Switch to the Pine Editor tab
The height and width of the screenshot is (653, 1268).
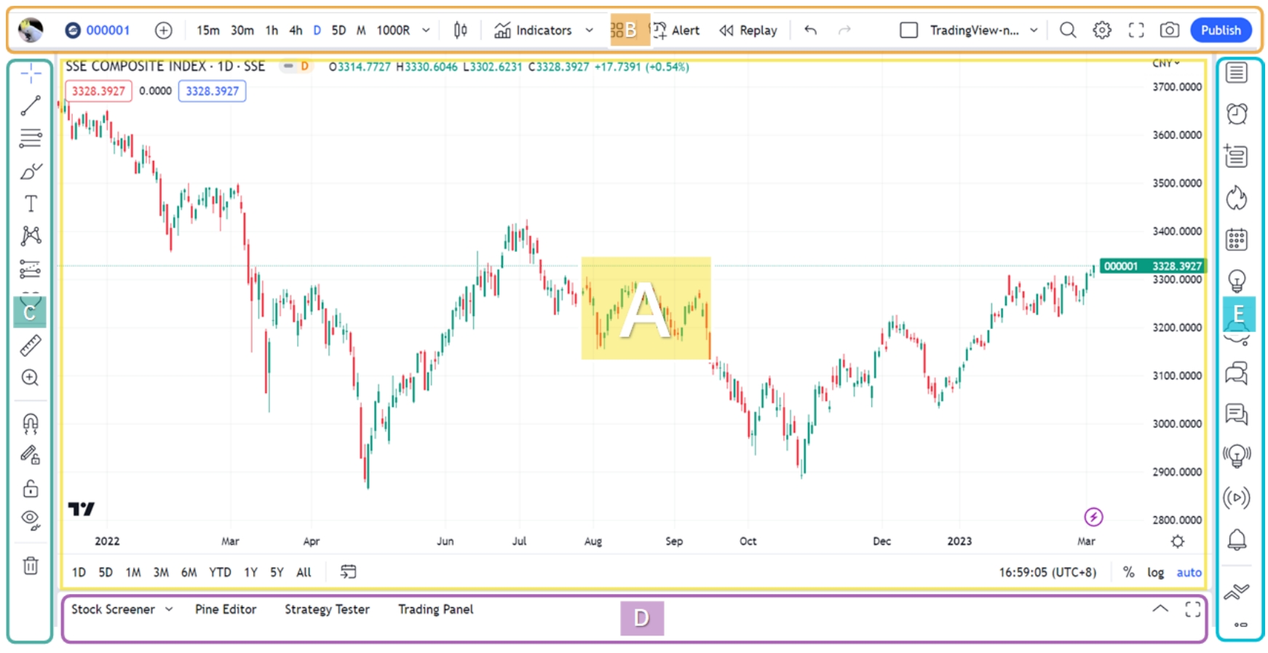(226, 609)
